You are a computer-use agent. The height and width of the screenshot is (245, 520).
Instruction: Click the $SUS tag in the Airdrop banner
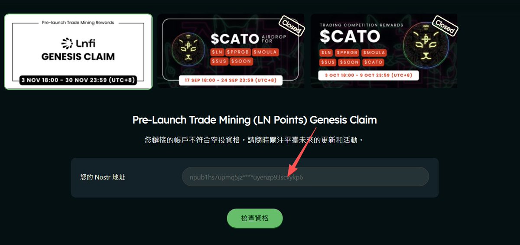click(x=219, y=62)
